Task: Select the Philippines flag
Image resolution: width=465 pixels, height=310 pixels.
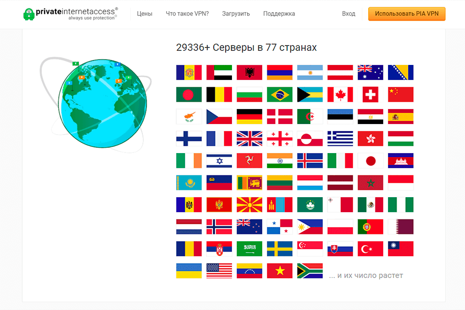Action: (x=310, y=227)
